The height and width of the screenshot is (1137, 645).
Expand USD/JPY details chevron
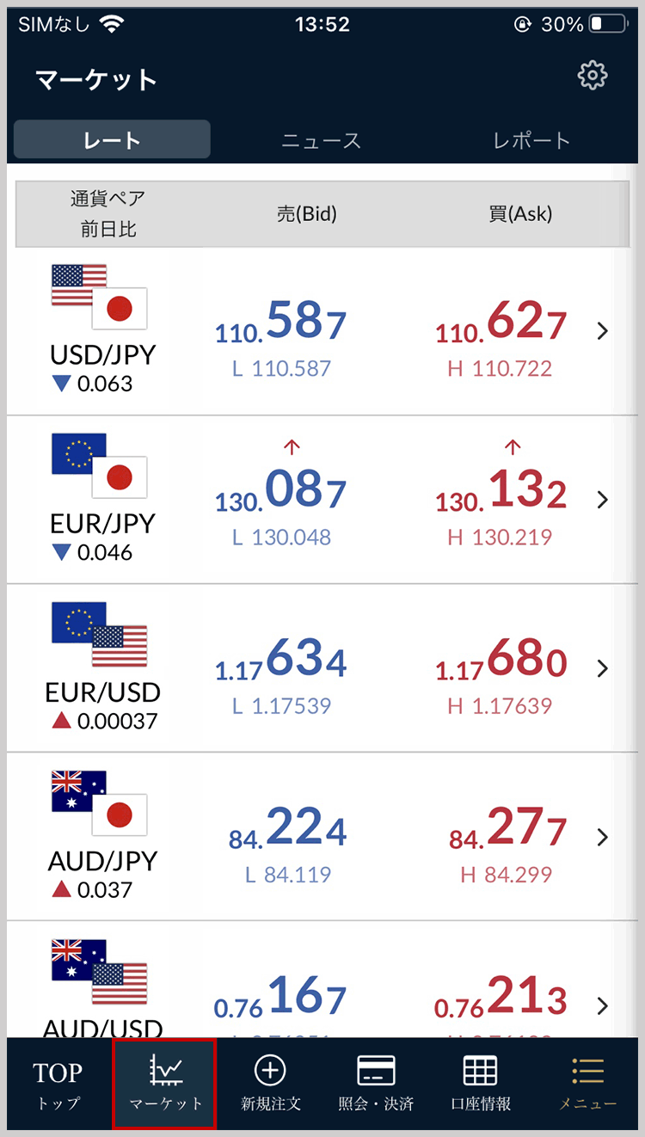point(603,331)
